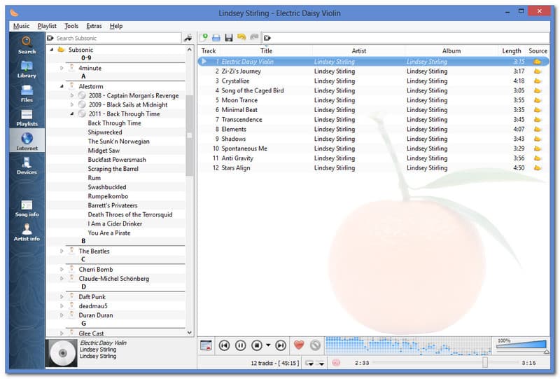
Task: Open the Help menu
Action: [116, 26]
